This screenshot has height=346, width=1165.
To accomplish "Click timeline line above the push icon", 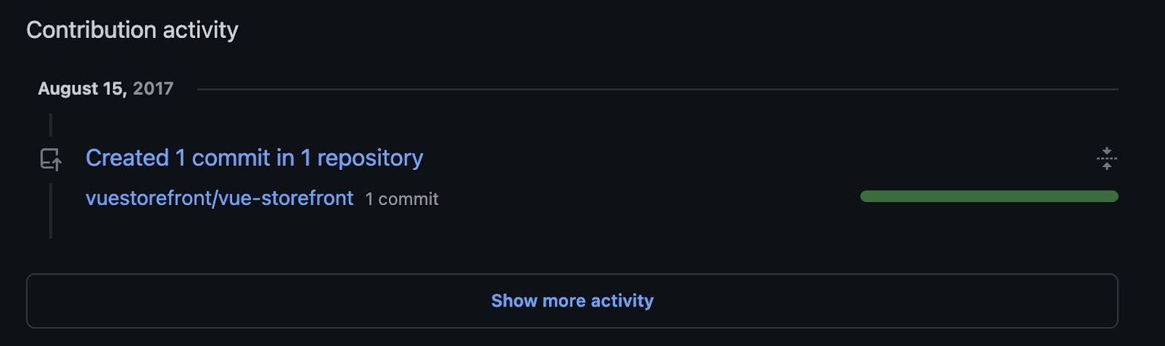I will [51, 125].
